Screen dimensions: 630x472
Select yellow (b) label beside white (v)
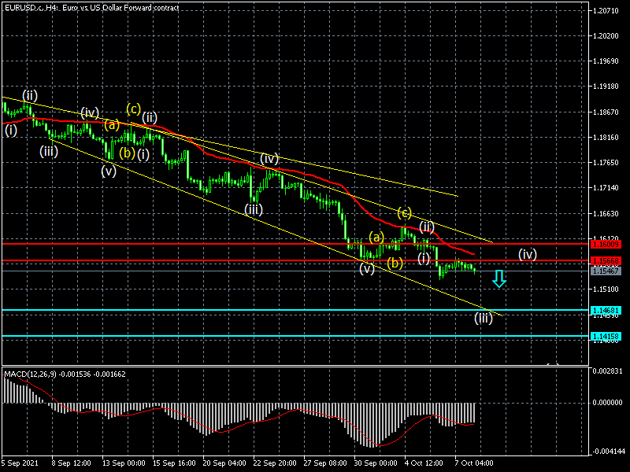click(395, 262)
